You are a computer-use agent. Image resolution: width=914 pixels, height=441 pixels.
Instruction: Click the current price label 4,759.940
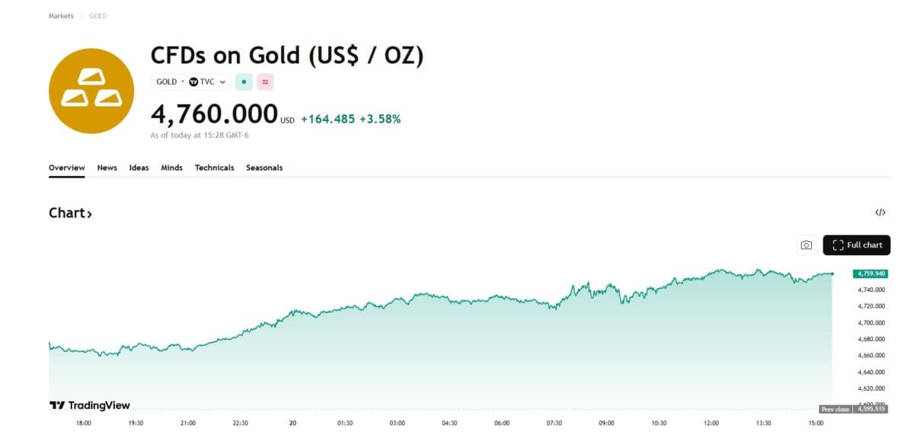[x=871, y=273]
